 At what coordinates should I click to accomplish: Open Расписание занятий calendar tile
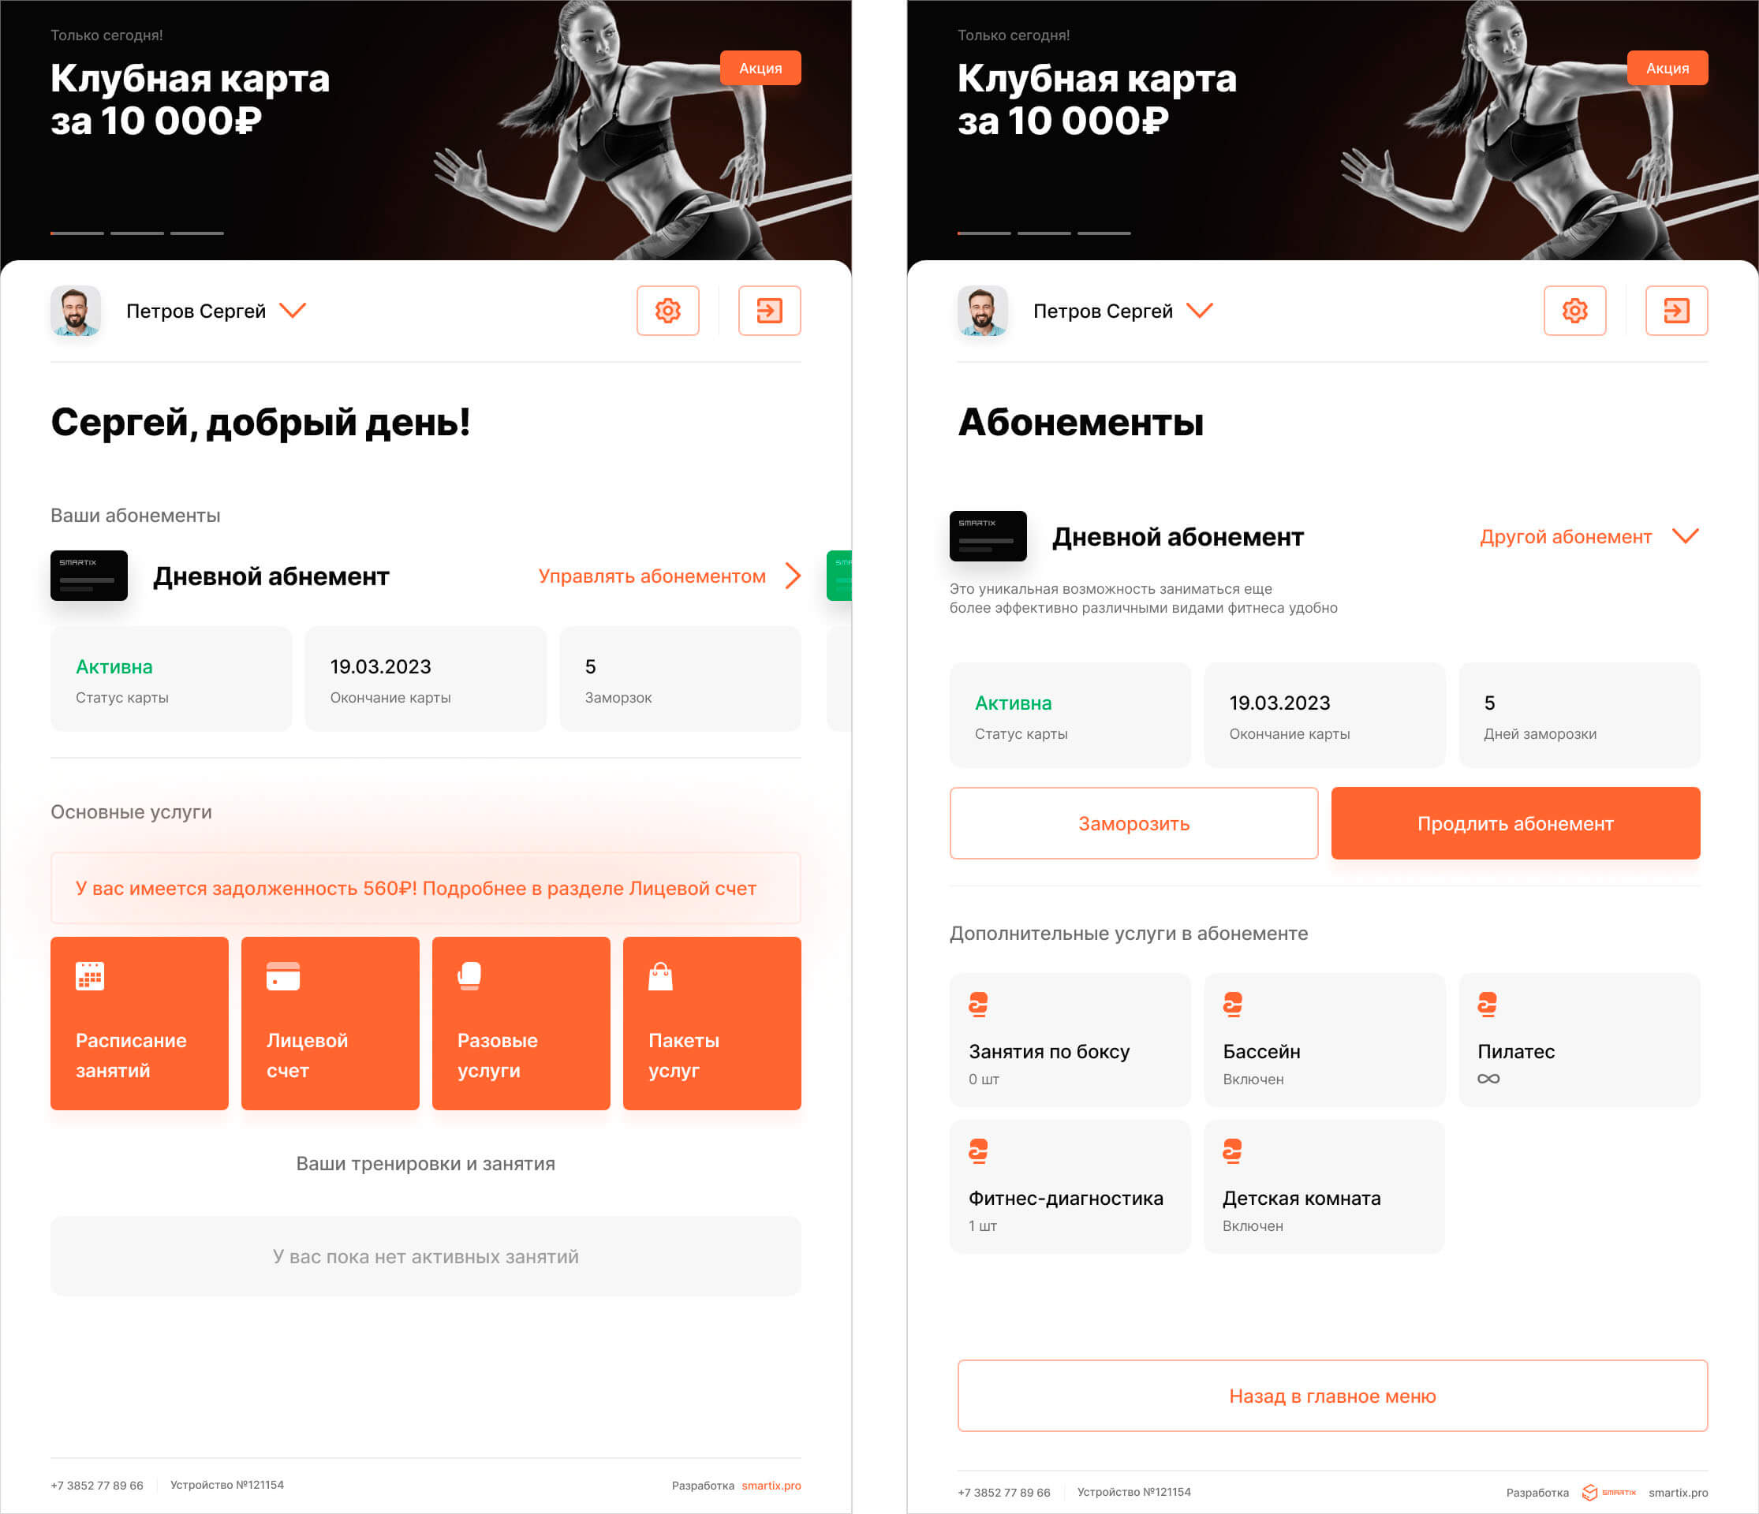(140, 1023)
